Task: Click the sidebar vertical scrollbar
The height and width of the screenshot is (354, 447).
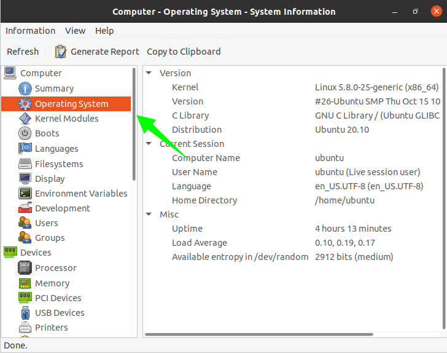Action: coord(134,123)
